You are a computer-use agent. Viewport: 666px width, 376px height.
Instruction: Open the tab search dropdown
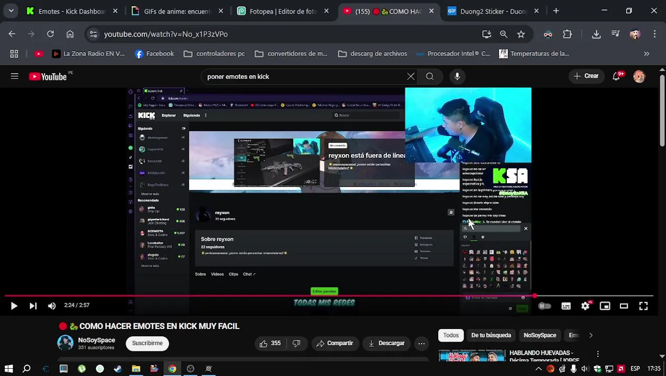(11, 11)
